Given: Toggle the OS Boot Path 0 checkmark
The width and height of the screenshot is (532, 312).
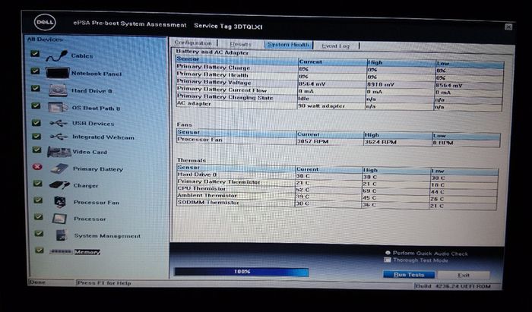Looking at the screenshot, I should point(36,106).
